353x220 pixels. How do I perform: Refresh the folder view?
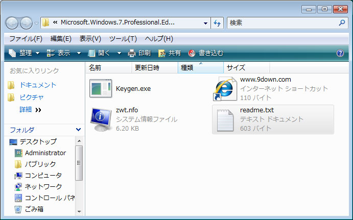217,23
